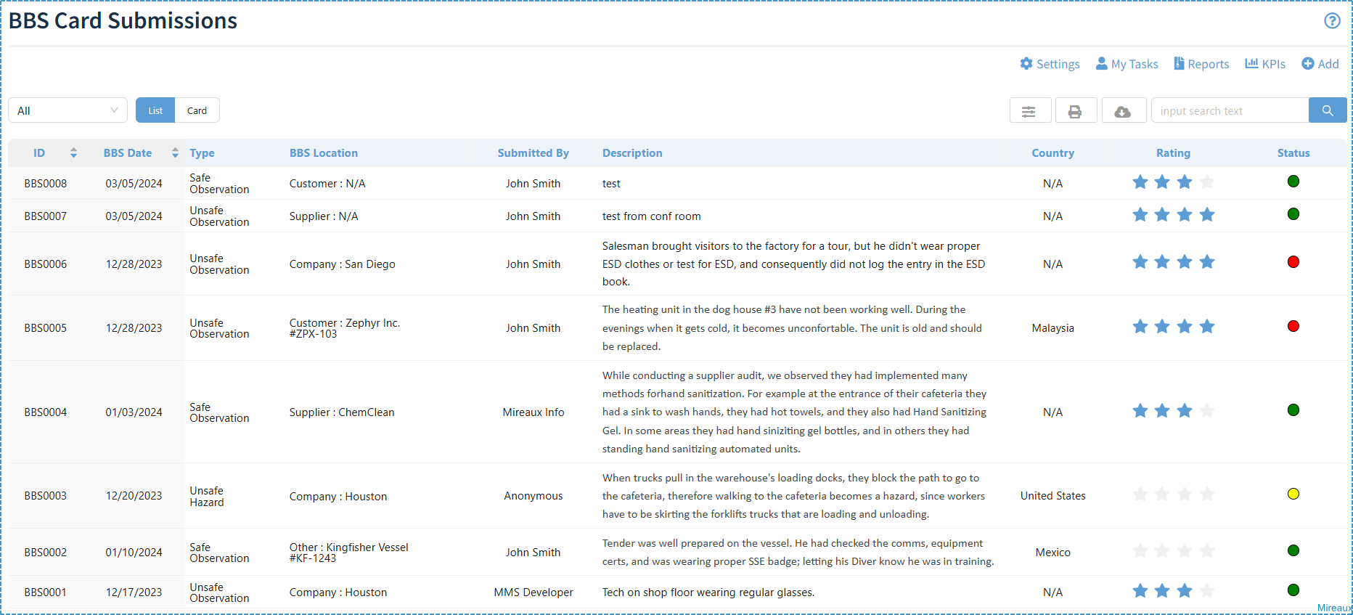
Task: Click green status dot for BBS0002
Action: (1293, 550)
